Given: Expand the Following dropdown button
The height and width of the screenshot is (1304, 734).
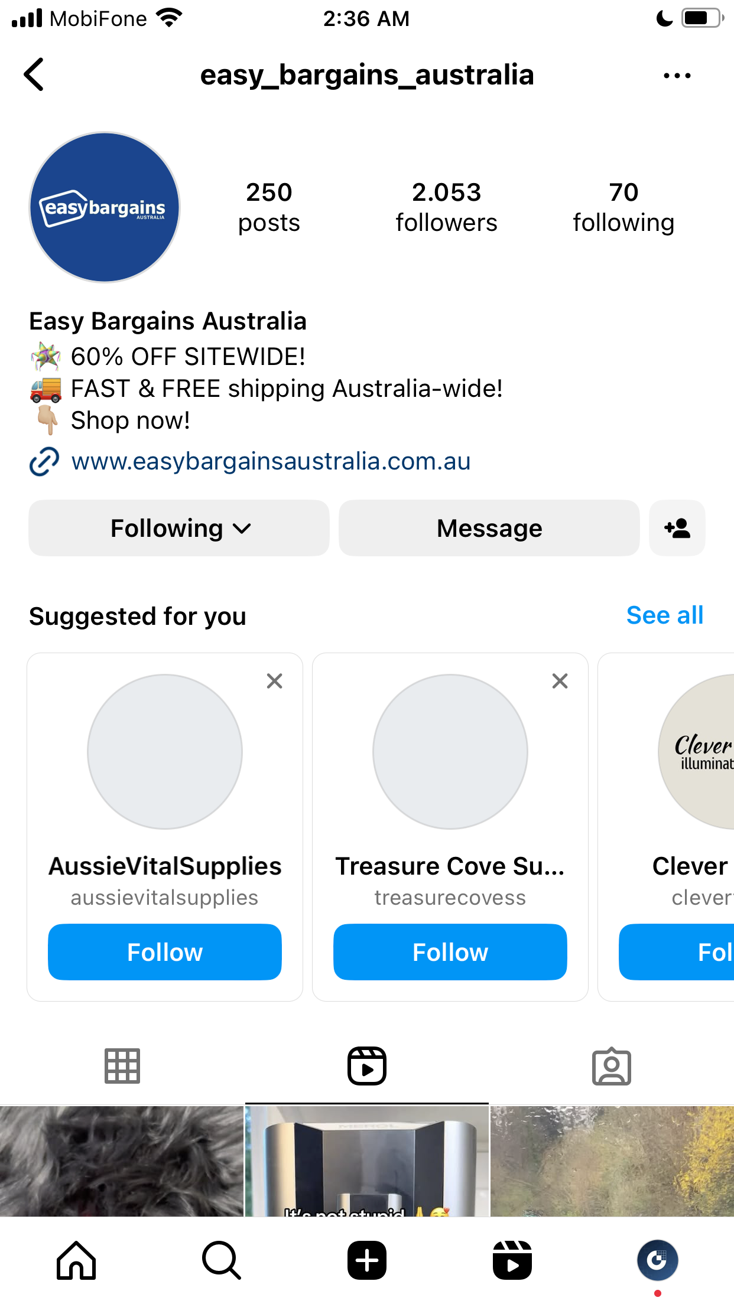Looking at the screenshot, I should [179, 528].
